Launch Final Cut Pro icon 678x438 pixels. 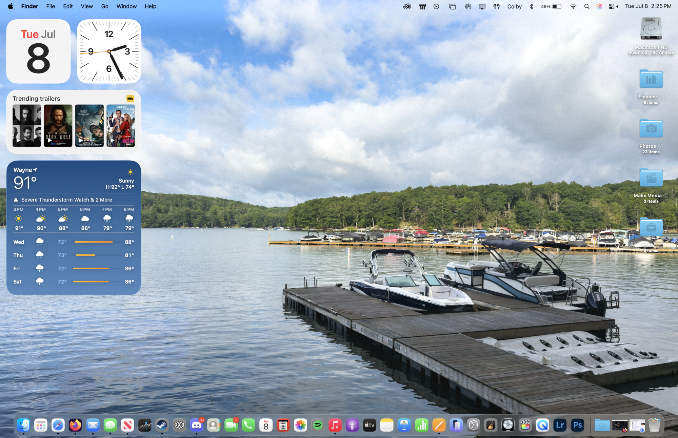pyautogui.click(x=525, y=425)
